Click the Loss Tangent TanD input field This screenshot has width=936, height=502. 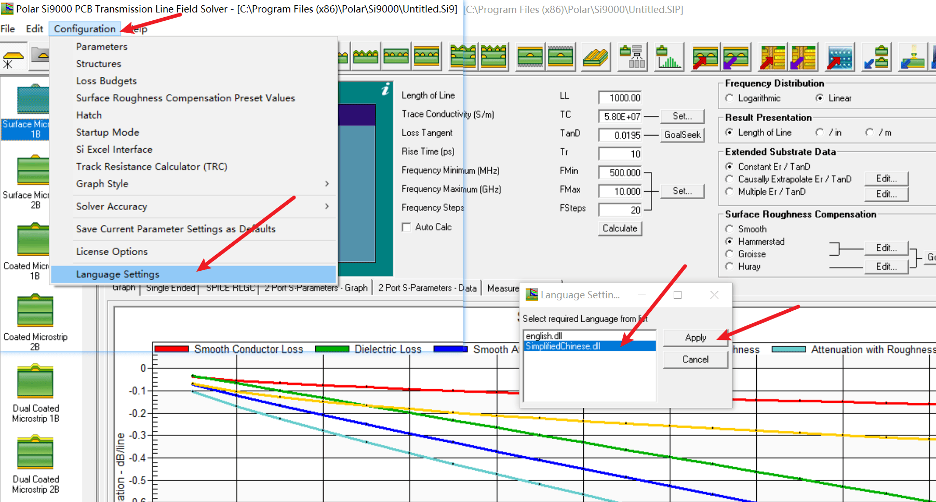pyautogui.click(x=620, y=136)
